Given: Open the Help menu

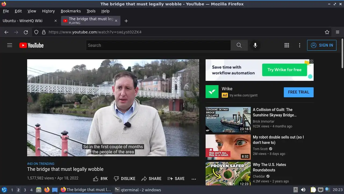Looking at the screenshot, I should [x=105, y=11].
